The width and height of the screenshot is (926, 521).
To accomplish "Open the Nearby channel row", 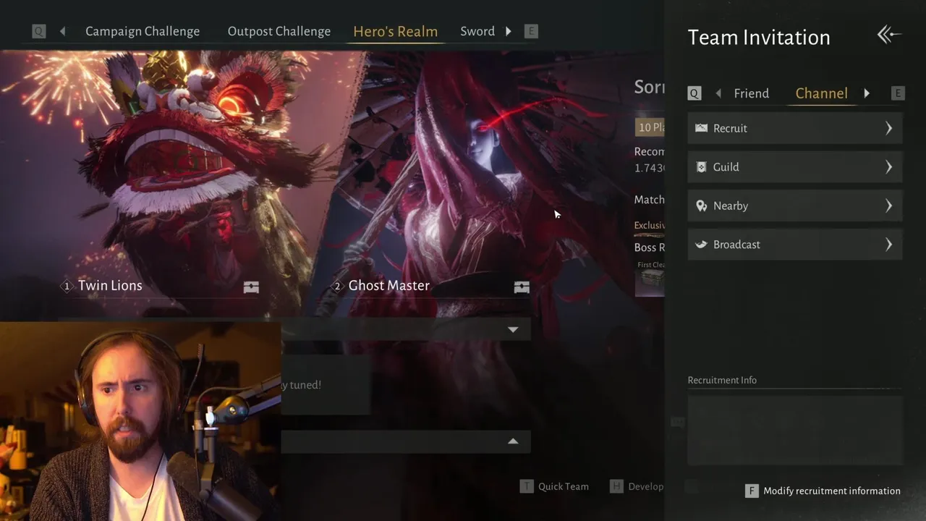I will [794, 206].
